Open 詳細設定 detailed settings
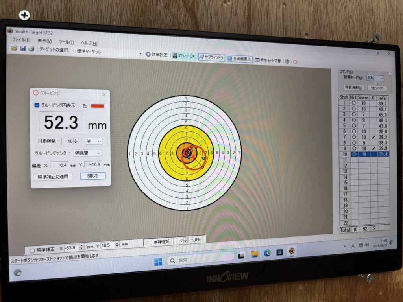The height and width of the screenshot is (302, 403). [x=157, y=55]
